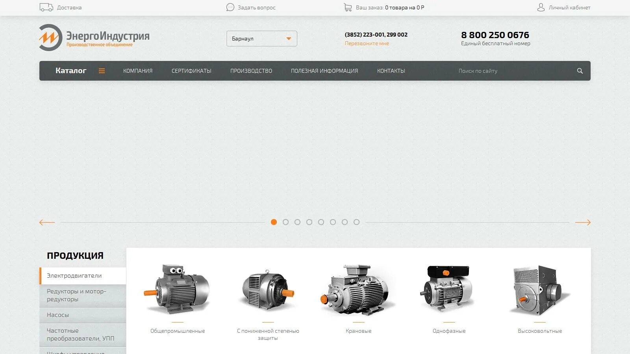The image size is (630, 354).
Task: Open the Крановые category label
Action: [x=358, y=331]
